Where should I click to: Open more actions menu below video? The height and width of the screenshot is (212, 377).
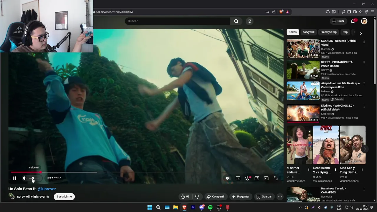280,197
